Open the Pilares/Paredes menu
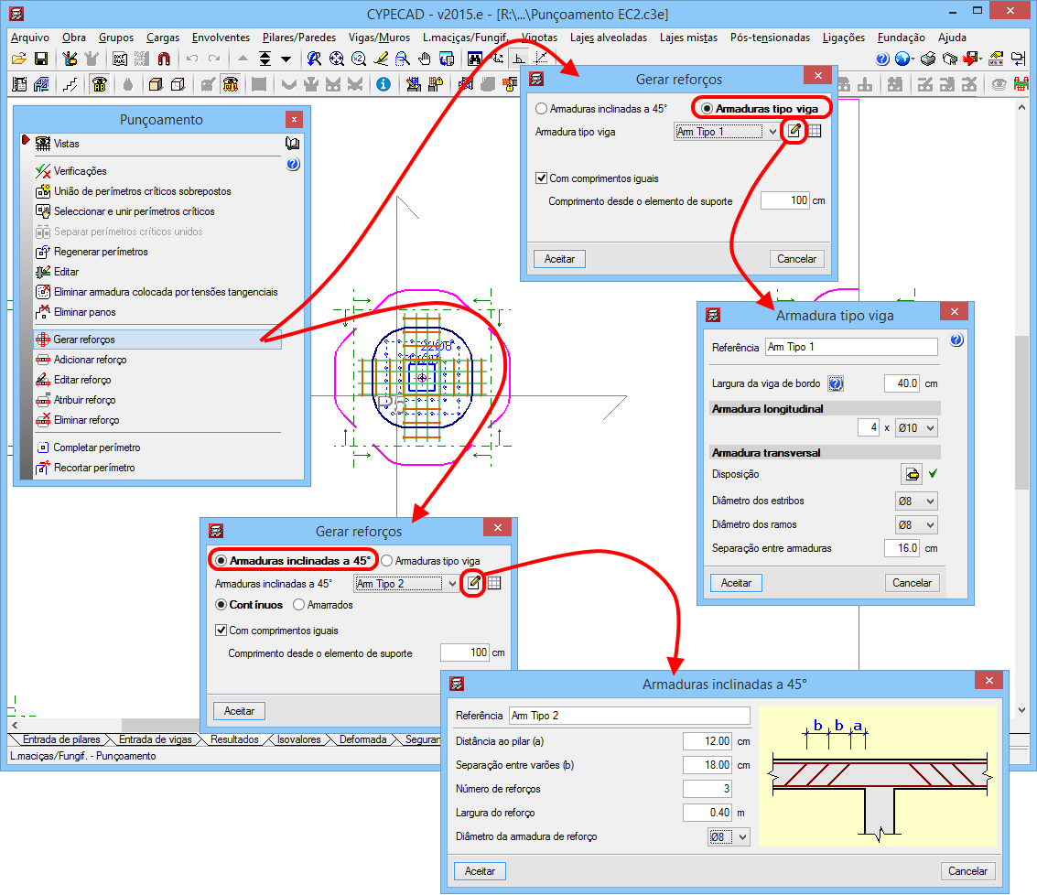The width and height of the screenshot is (1037, 895). tap(299, 37)
